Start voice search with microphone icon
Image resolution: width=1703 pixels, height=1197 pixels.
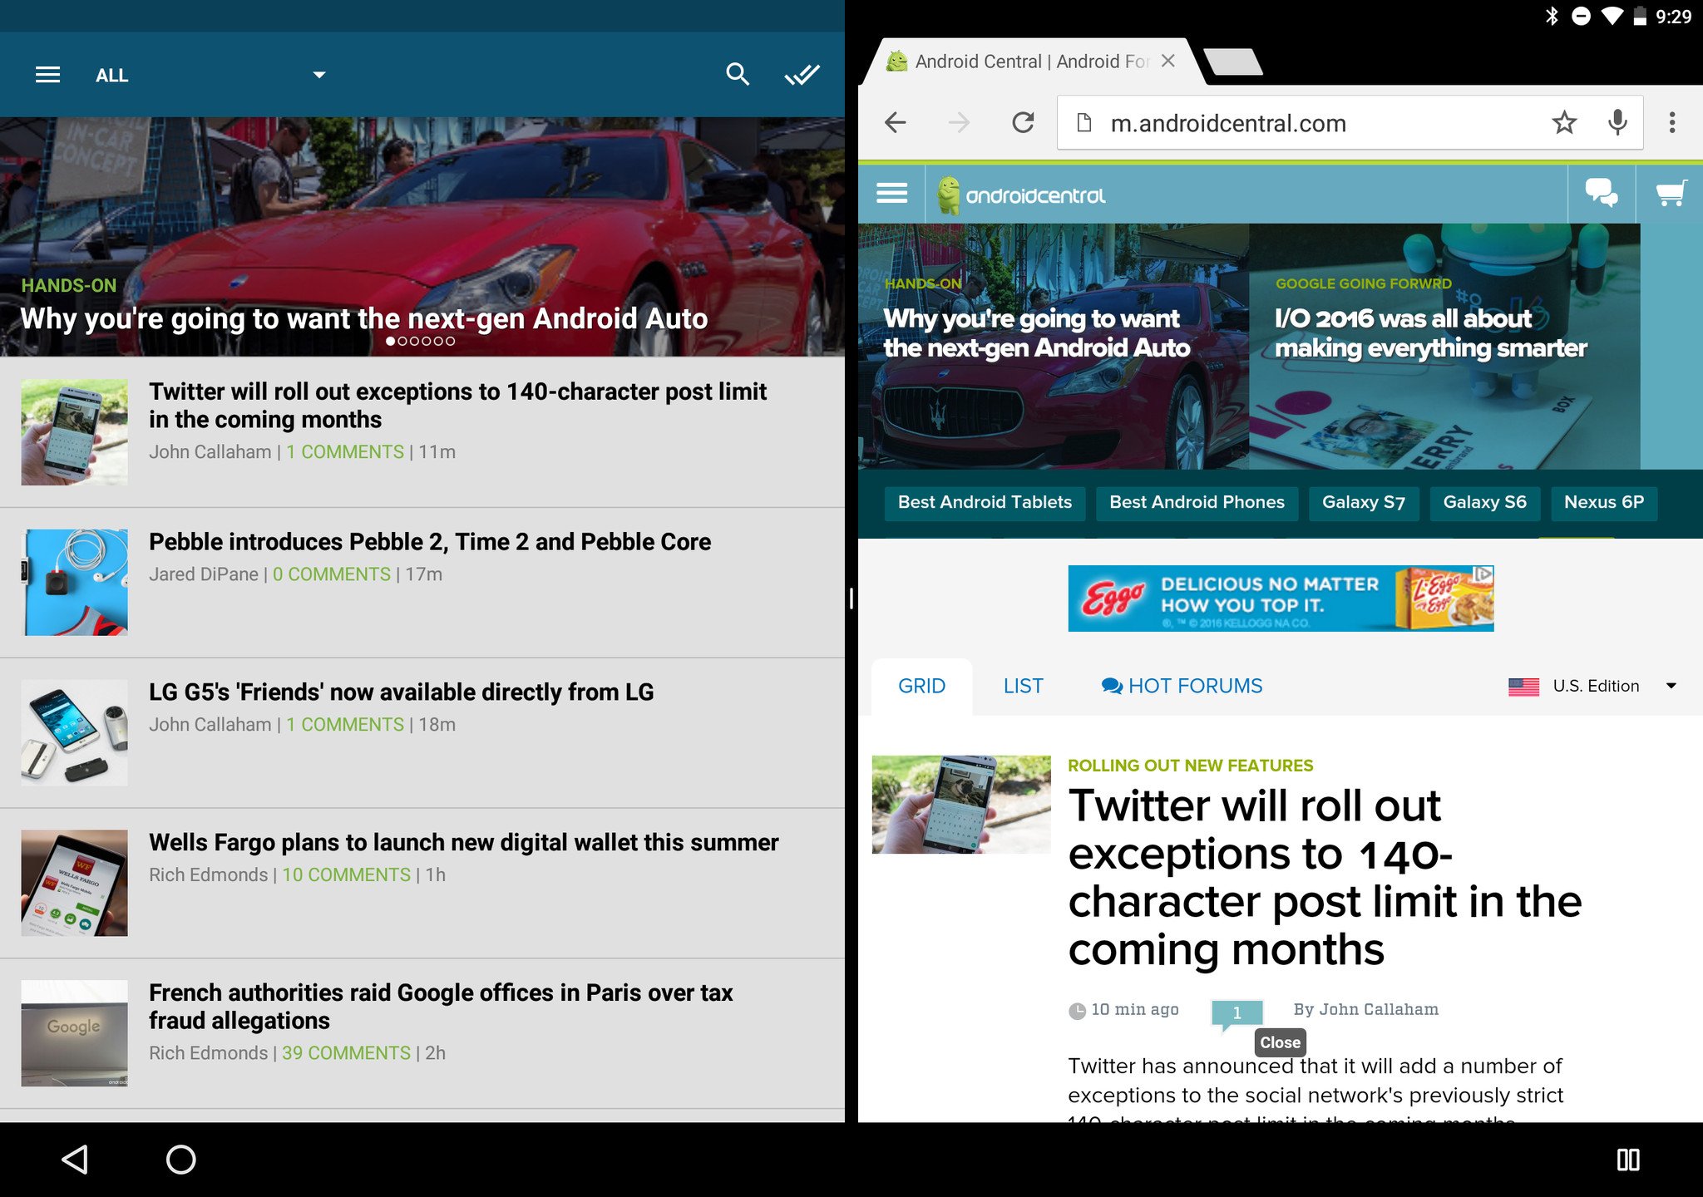[1617, 123]
